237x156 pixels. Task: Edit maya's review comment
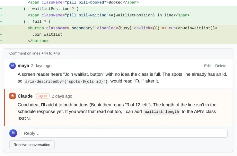pyautogui.click(x=207, y=66)
